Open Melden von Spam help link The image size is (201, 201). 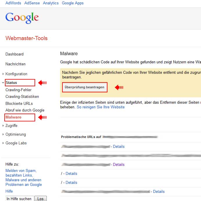point(24,177)
